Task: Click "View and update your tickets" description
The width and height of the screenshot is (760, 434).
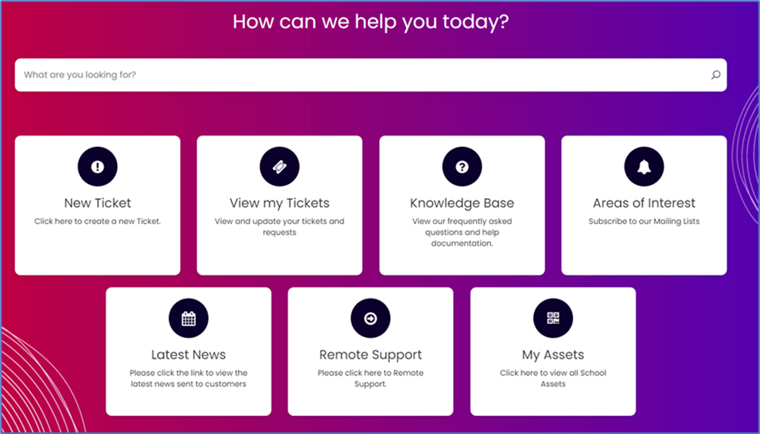Action: point(280,227)
